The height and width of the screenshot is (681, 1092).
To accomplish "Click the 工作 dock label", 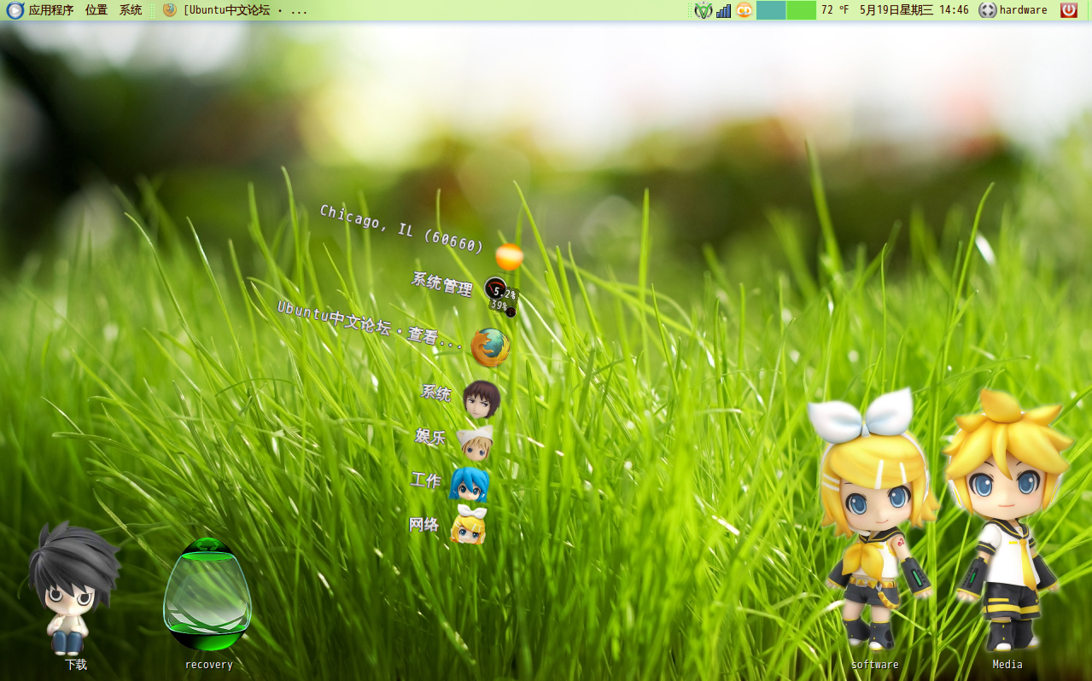I will [x=425, y=480].
